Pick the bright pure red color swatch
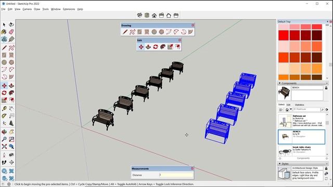The width and height of the screenshot is (333, 187). click(284, 35)
